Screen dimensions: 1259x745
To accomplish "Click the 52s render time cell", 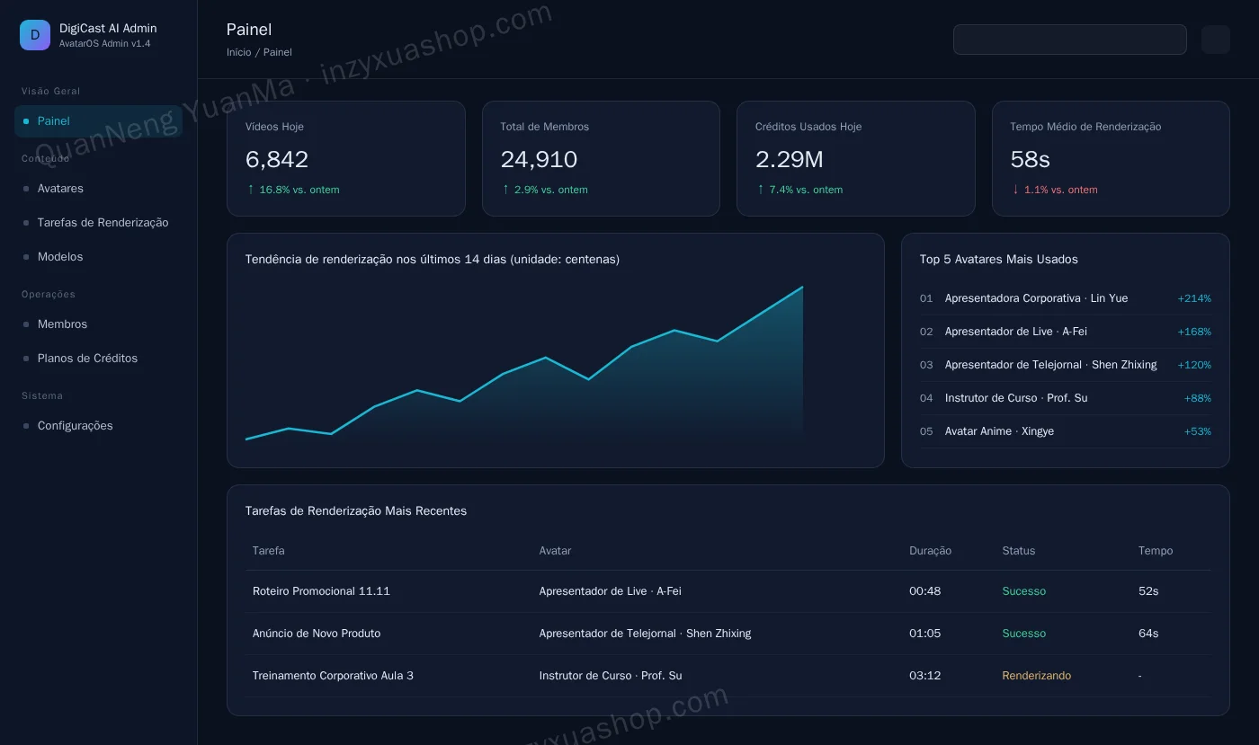I will coord(1148,591).
